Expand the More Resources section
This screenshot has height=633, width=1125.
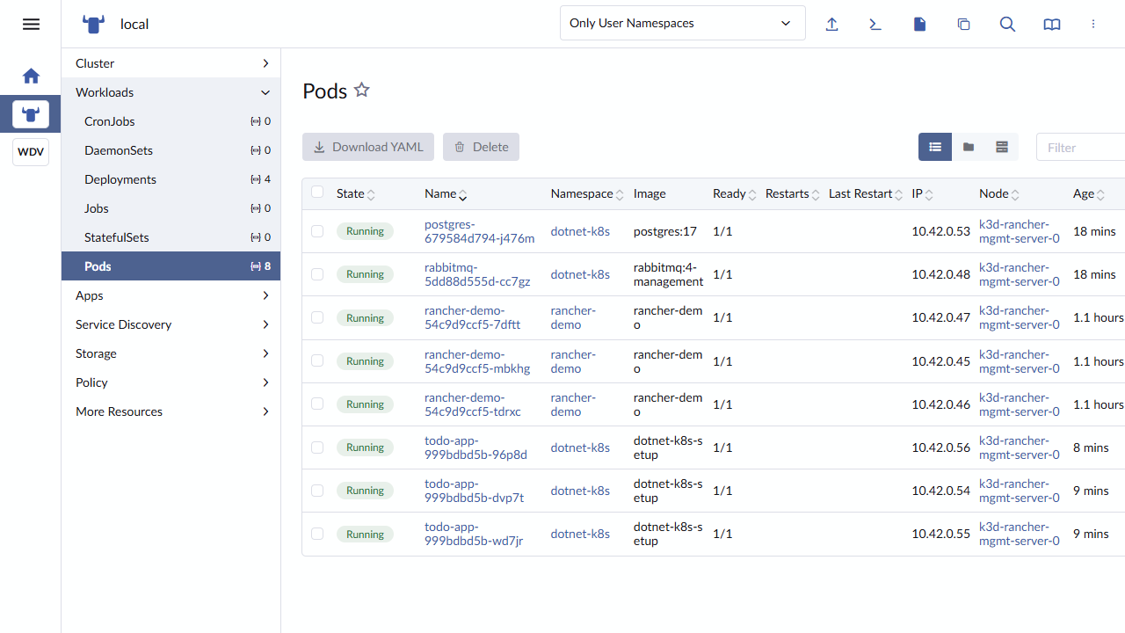tap(171, 411)
